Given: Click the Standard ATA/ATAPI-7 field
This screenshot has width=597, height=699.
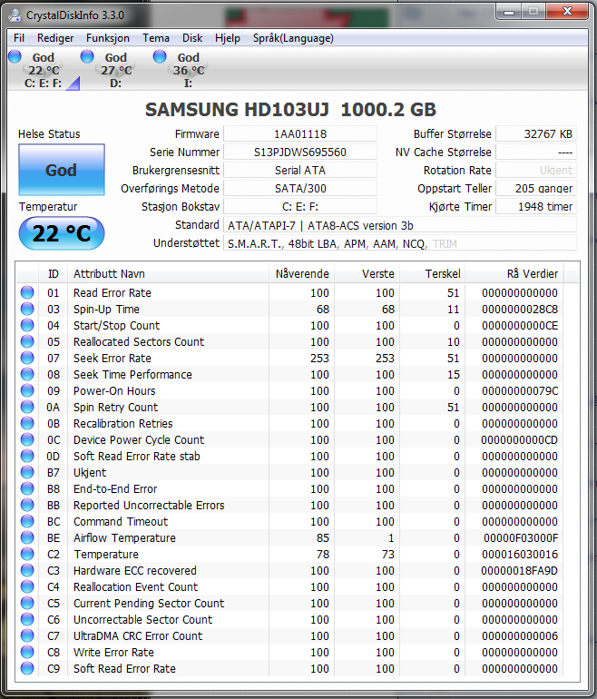Looking at the screenshot, I should [399, 225].
